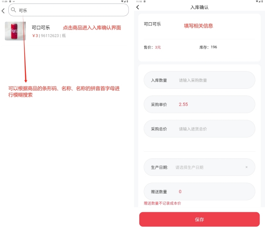
Task: Go back from the 入库确认 screen
Action: tap(137, 7)
